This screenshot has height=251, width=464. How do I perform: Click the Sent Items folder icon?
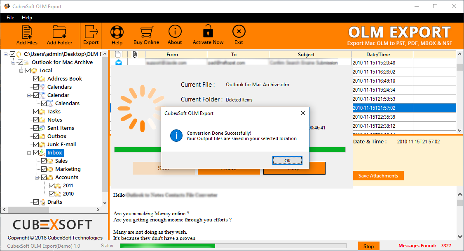[x=42, y=128]
